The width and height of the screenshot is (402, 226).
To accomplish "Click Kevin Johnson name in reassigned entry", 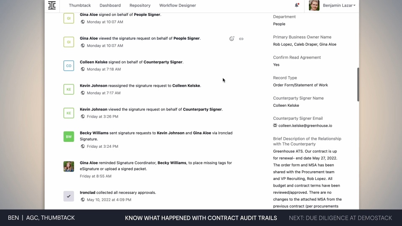I will (x=93, y=85).
